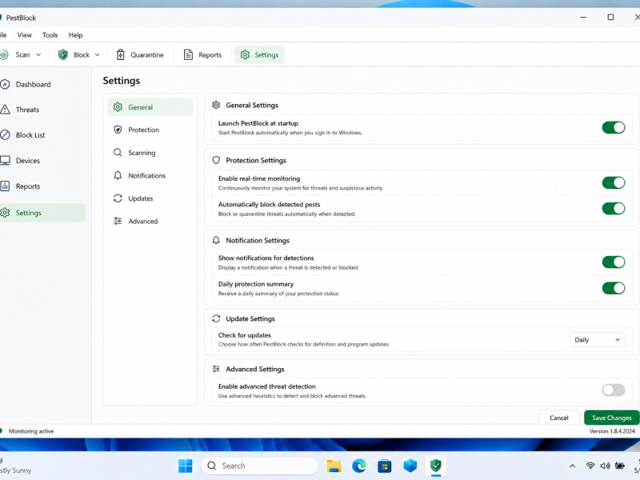Open Microsoft Edge from the taskbar
640x480 pixels.
point(359,466)
